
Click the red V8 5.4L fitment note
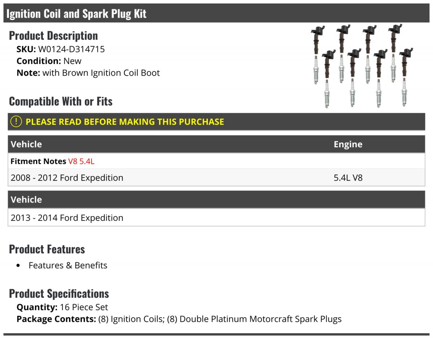81,161
